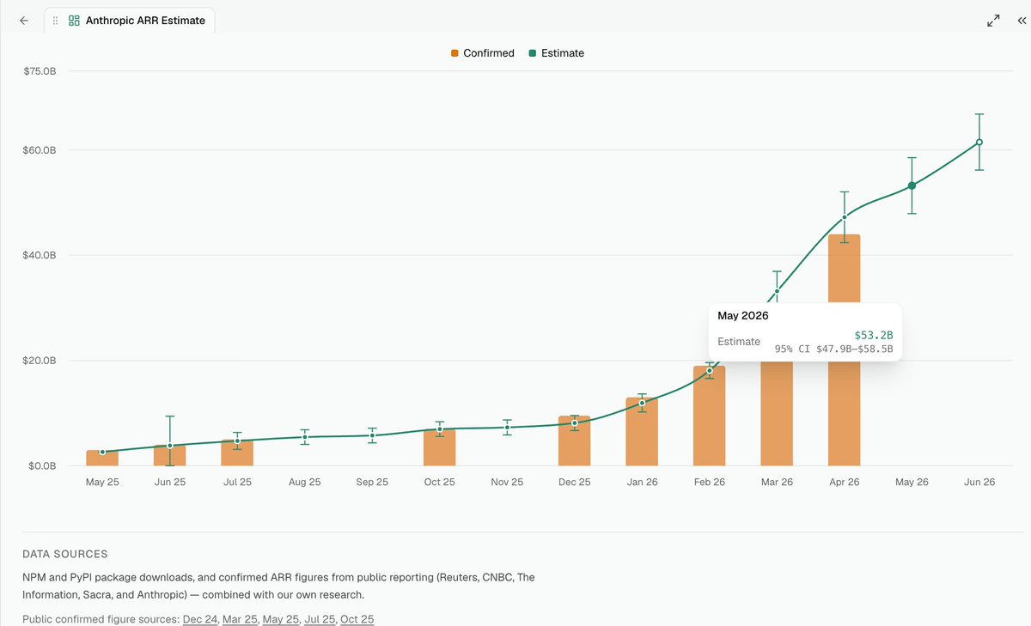This screenshot has width=1031, height=626.
Task: Open the Dec 24 source link
Action: click(199, 619)
